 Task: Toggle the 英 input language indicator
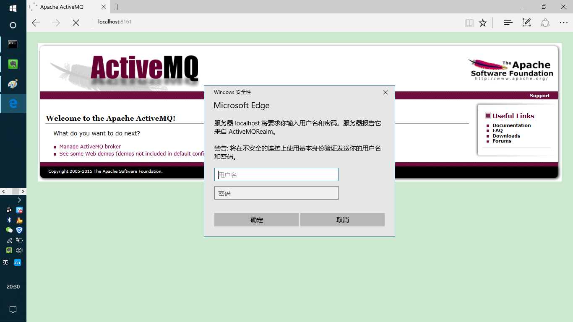click(x=5, y=262)
